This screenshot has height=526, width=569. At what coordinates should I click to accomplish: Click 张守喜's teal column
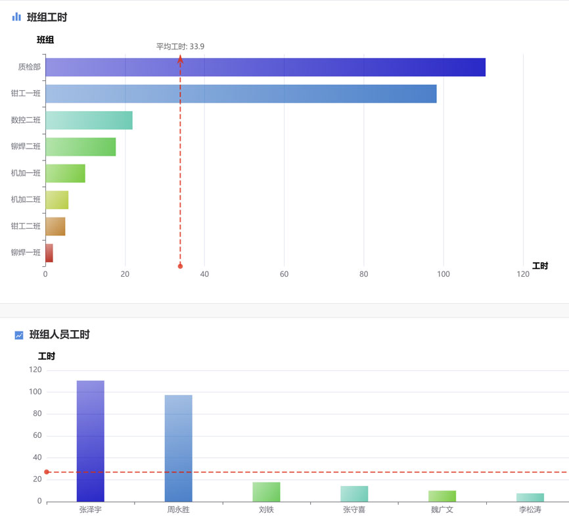(x=354, y=494)
